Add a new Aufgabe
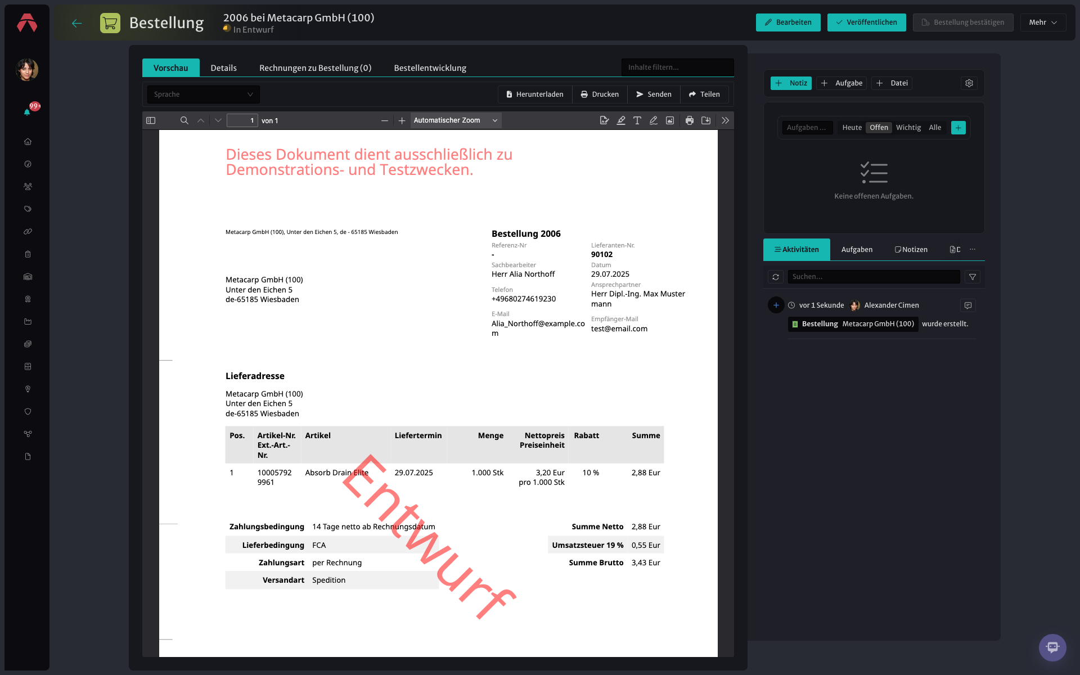1080x675 pixels. [841, 83]
